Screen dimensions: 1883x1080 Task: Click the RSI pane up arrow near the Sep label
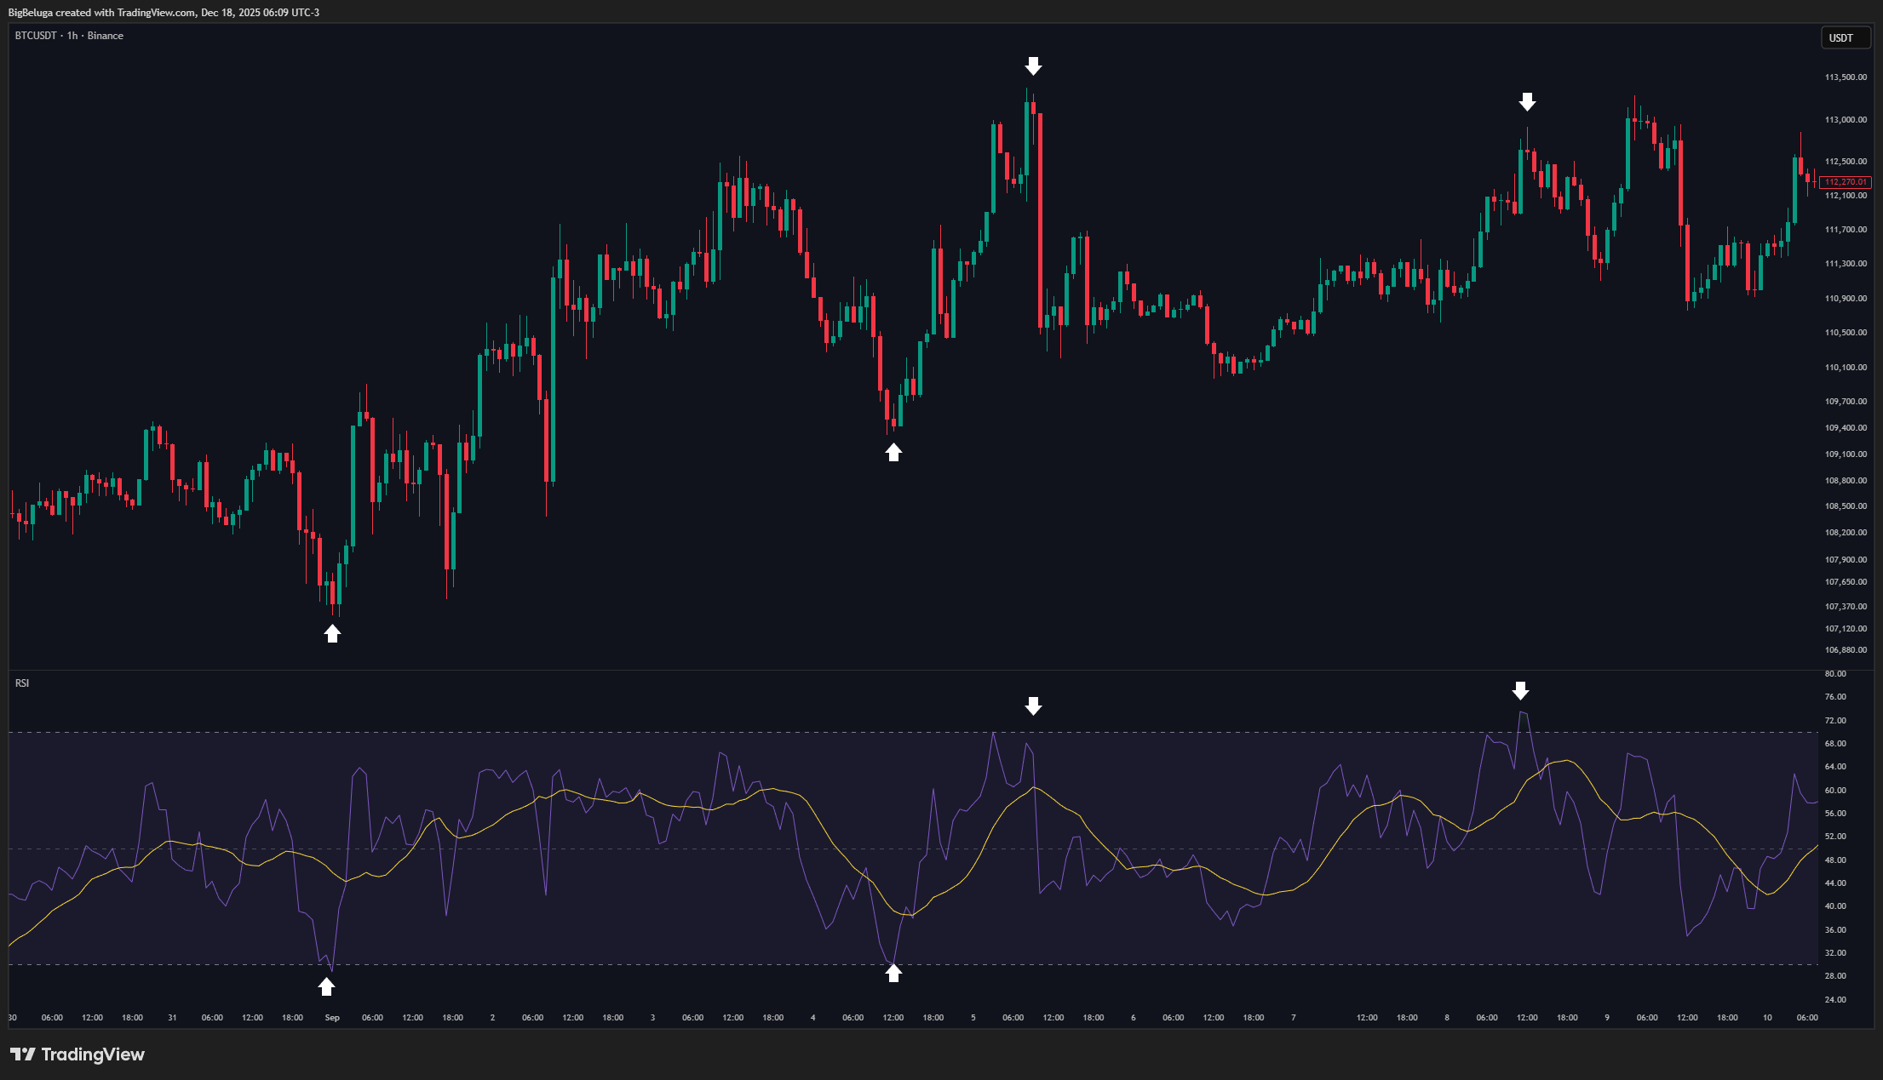326,986
